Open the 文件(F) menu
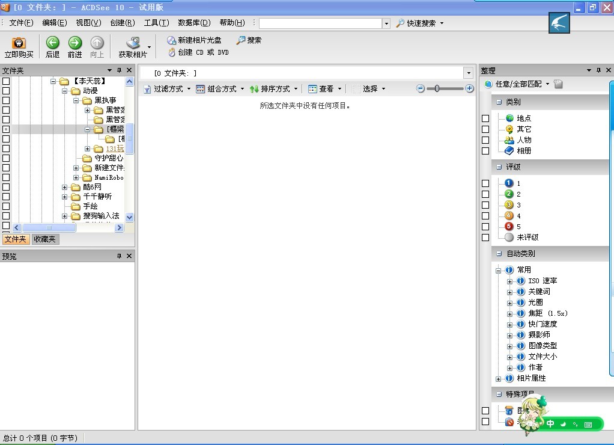Screen dimensions: 614x445 [x=21, y=23]
